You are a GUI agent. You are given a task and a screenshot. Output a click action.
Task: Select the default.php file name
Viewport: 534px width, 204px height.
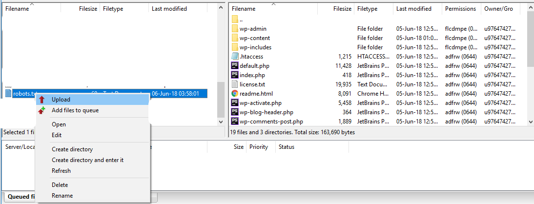click(254, 66)
